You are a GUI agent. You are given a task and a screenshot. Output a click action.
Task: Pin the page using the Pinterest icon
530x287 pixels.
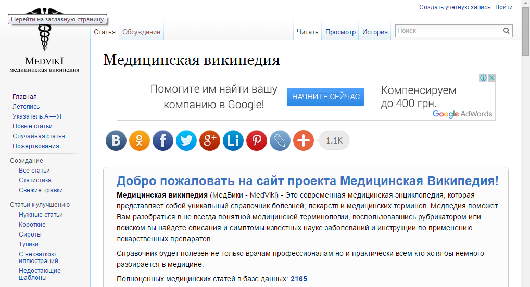point(257,140)
